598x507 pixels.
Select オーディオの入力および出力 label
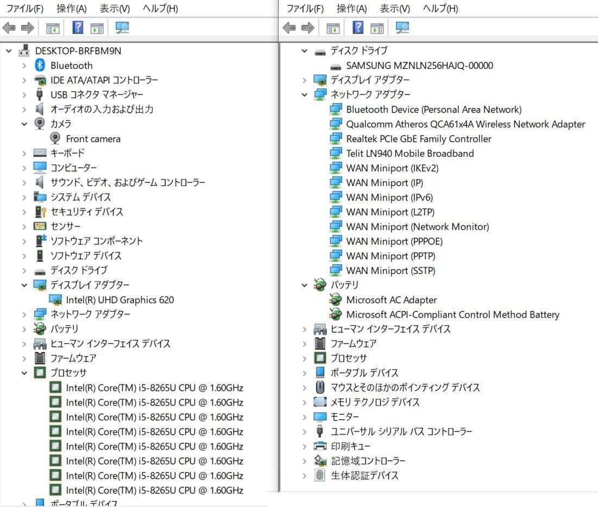pos(102,109)
